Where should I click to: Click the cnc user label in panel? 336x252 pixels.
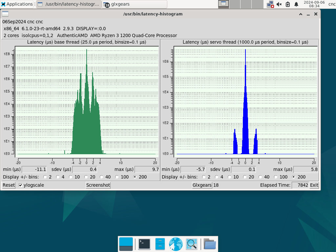coord(332,4)
